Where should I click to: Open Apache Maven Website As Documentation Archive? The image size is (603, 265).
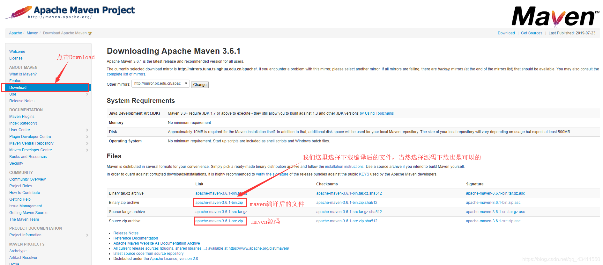coord(157,243)
